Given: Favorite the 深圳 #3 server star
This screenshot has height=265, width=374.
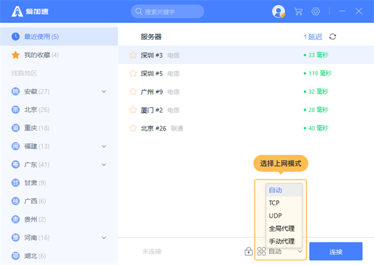Looking at the screenshot, I should point(132,55).
